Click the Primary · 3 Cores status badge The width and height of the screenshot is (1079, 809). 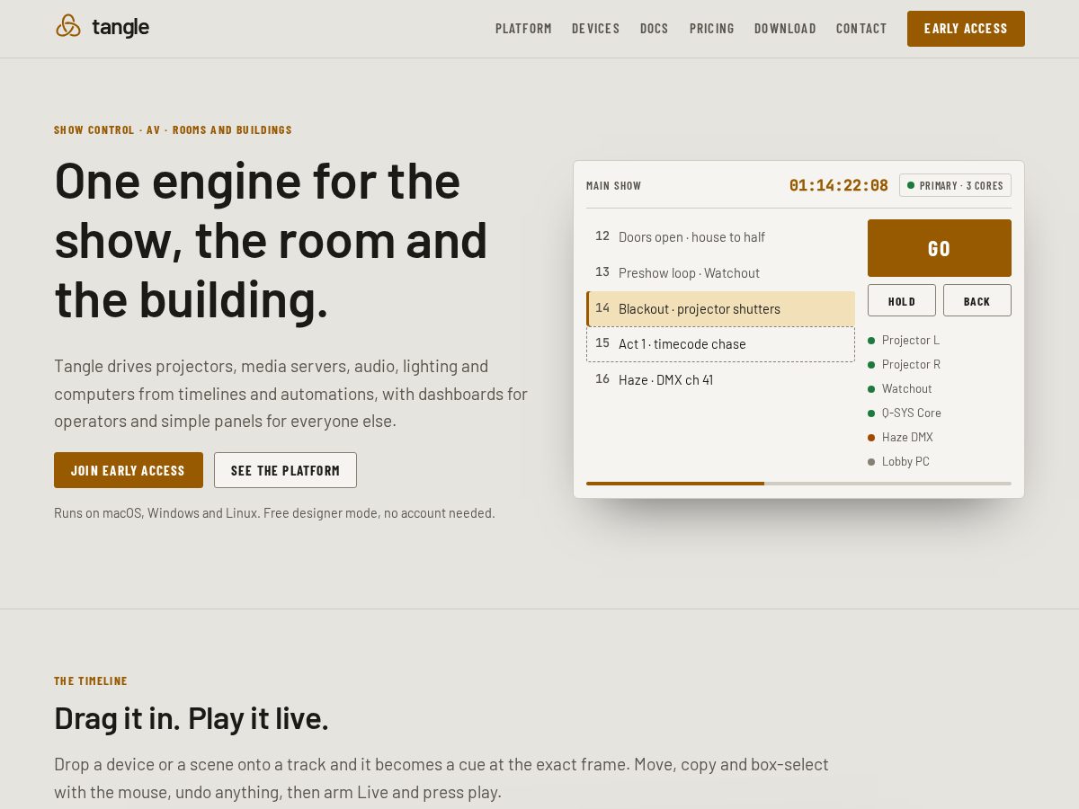tap(955, 185)
